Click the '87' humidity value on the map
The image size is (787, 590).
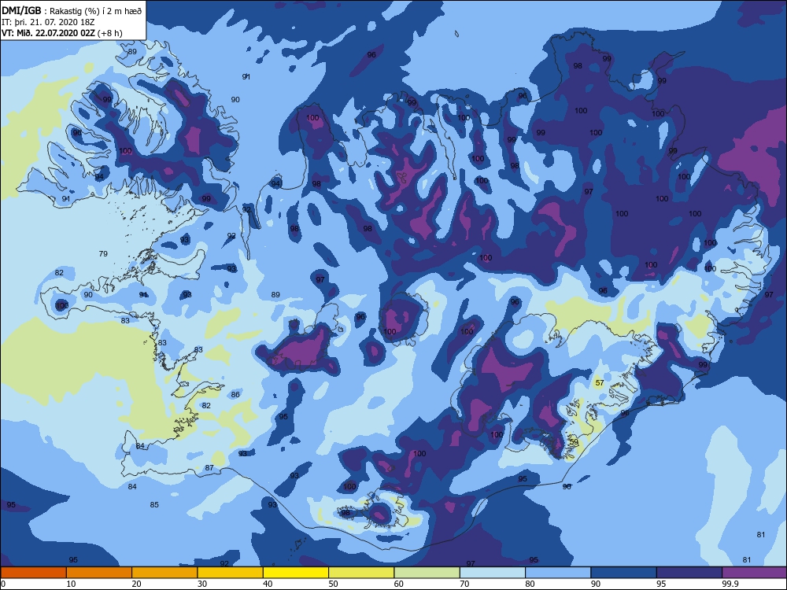tap(210, 467)
